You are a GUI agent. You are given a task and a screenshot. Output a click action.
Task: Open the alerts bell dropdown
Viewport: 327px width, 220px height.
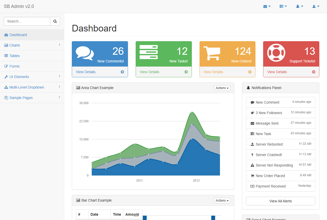click(299, 6)
